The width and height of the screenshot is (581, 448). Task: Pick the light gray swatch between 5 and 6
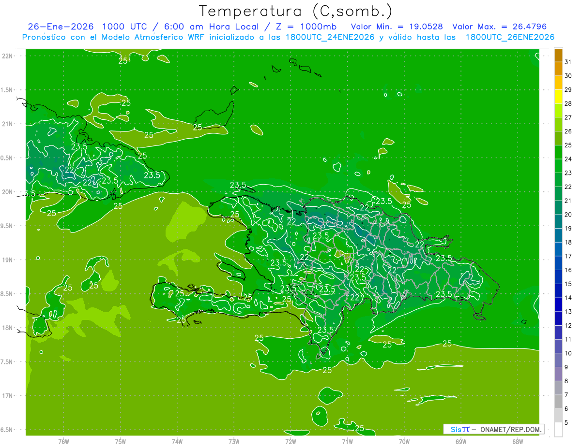click(558, 416)
